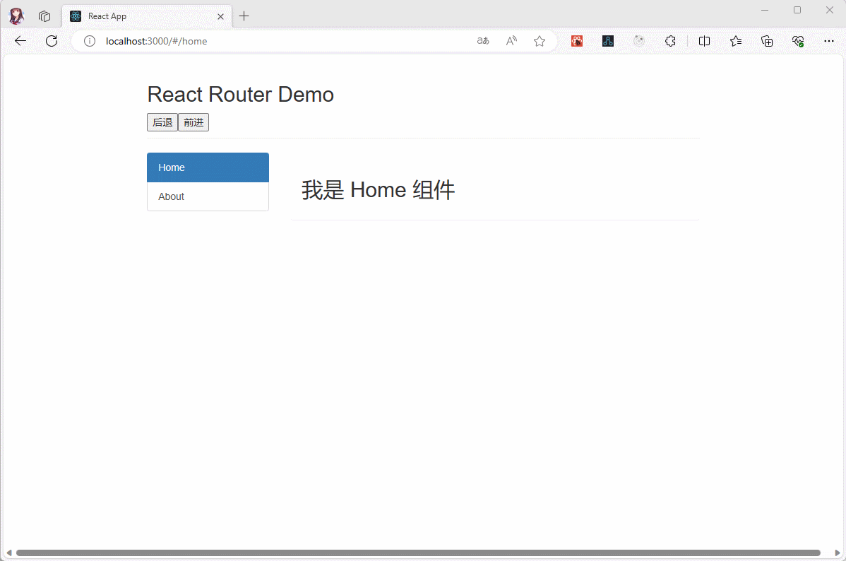Open browser essentials heart icon
The height and width of the screenshot is (561, 846).
point(798,41)
